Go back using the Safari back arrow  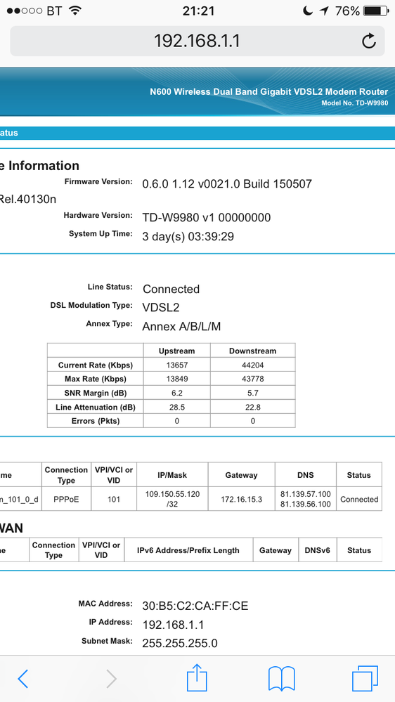pos(23,679)
